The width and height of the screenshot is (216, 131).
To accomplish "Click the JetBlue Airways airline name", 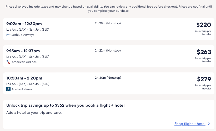I will pyautogui.click(x=23, y=35).
